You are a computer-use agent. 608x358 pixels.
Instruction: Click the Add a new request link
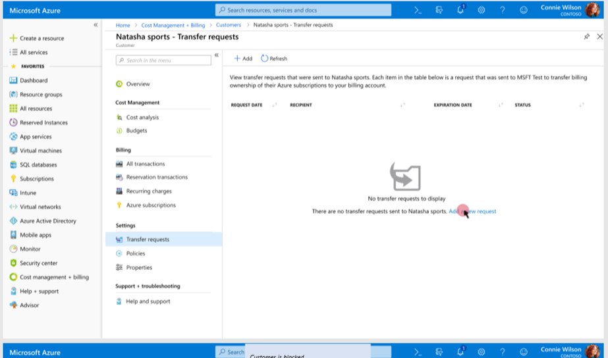[472, 211]
